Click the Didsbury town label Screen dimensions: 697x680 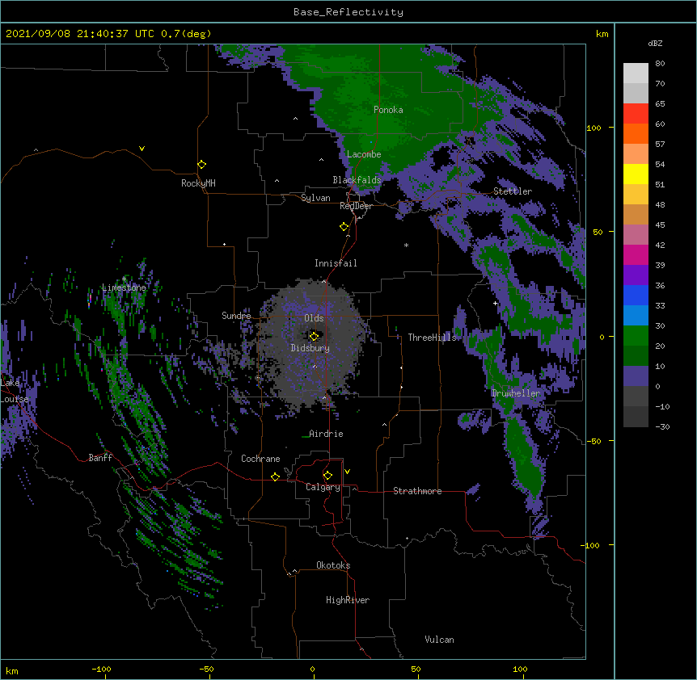(x=310, y=348)
